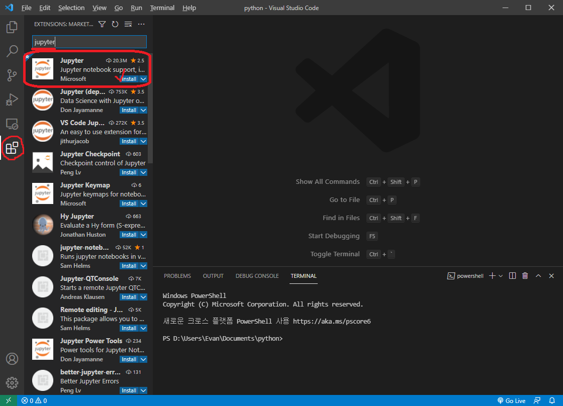
Task: Click Go Live in status bar
Action: 511,400
